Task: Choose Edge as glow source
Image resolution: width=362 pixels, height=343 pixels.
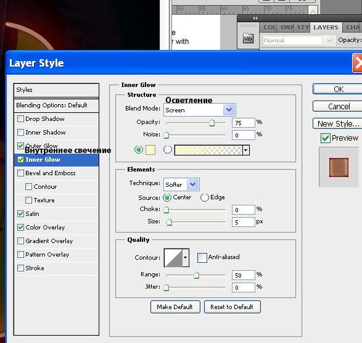Action: pos(205,197)
